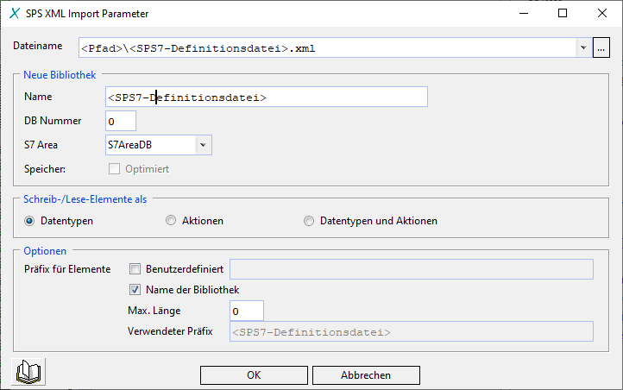
Task: Close the SPS XML Import Parameter dialog
Action: (x=601, y=14)
